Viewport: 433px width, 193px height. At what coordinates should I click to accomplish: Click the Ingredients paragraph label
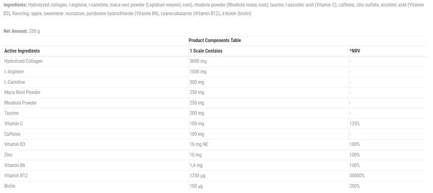point(15,5)
